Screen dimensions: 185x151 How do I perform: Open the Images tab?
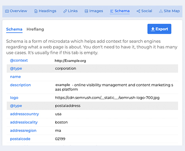point(94,11)
